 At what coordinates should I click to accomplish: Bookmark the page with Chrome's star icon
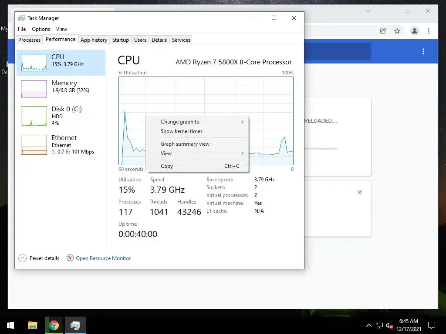point(397,31)
